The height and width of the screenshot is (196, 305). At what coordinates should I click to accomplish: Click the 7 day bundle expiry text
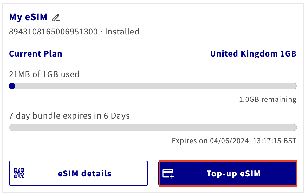click(69, 116)
